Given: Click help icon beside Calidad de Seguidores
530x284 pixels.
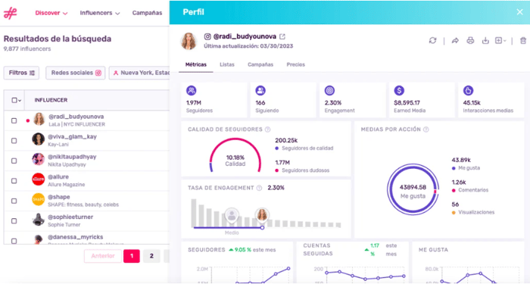Looking at the screenshot, I should tap(267, 130).
